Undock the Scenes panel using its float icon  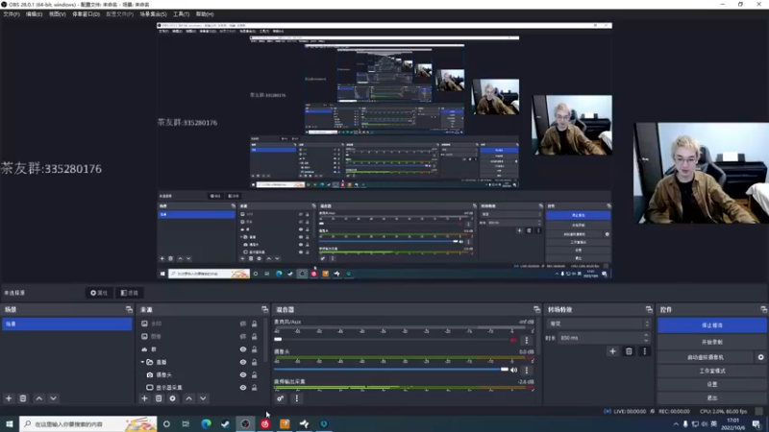[x=129, y=309]
